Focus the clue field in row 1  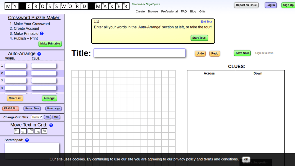(44, 66)
